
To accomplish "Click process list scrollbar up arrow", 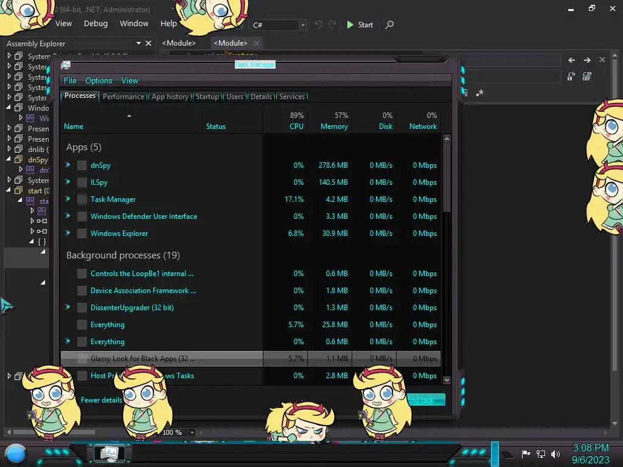I will point(447,139).
